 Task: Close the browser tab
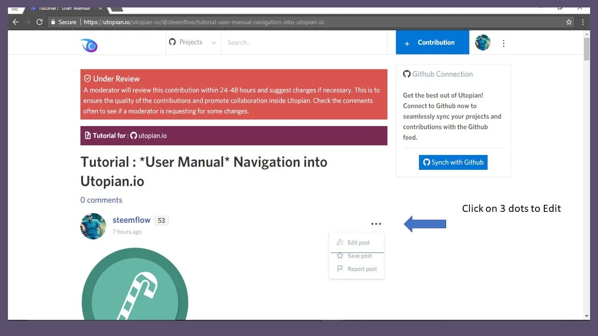(x=100, y=8)
